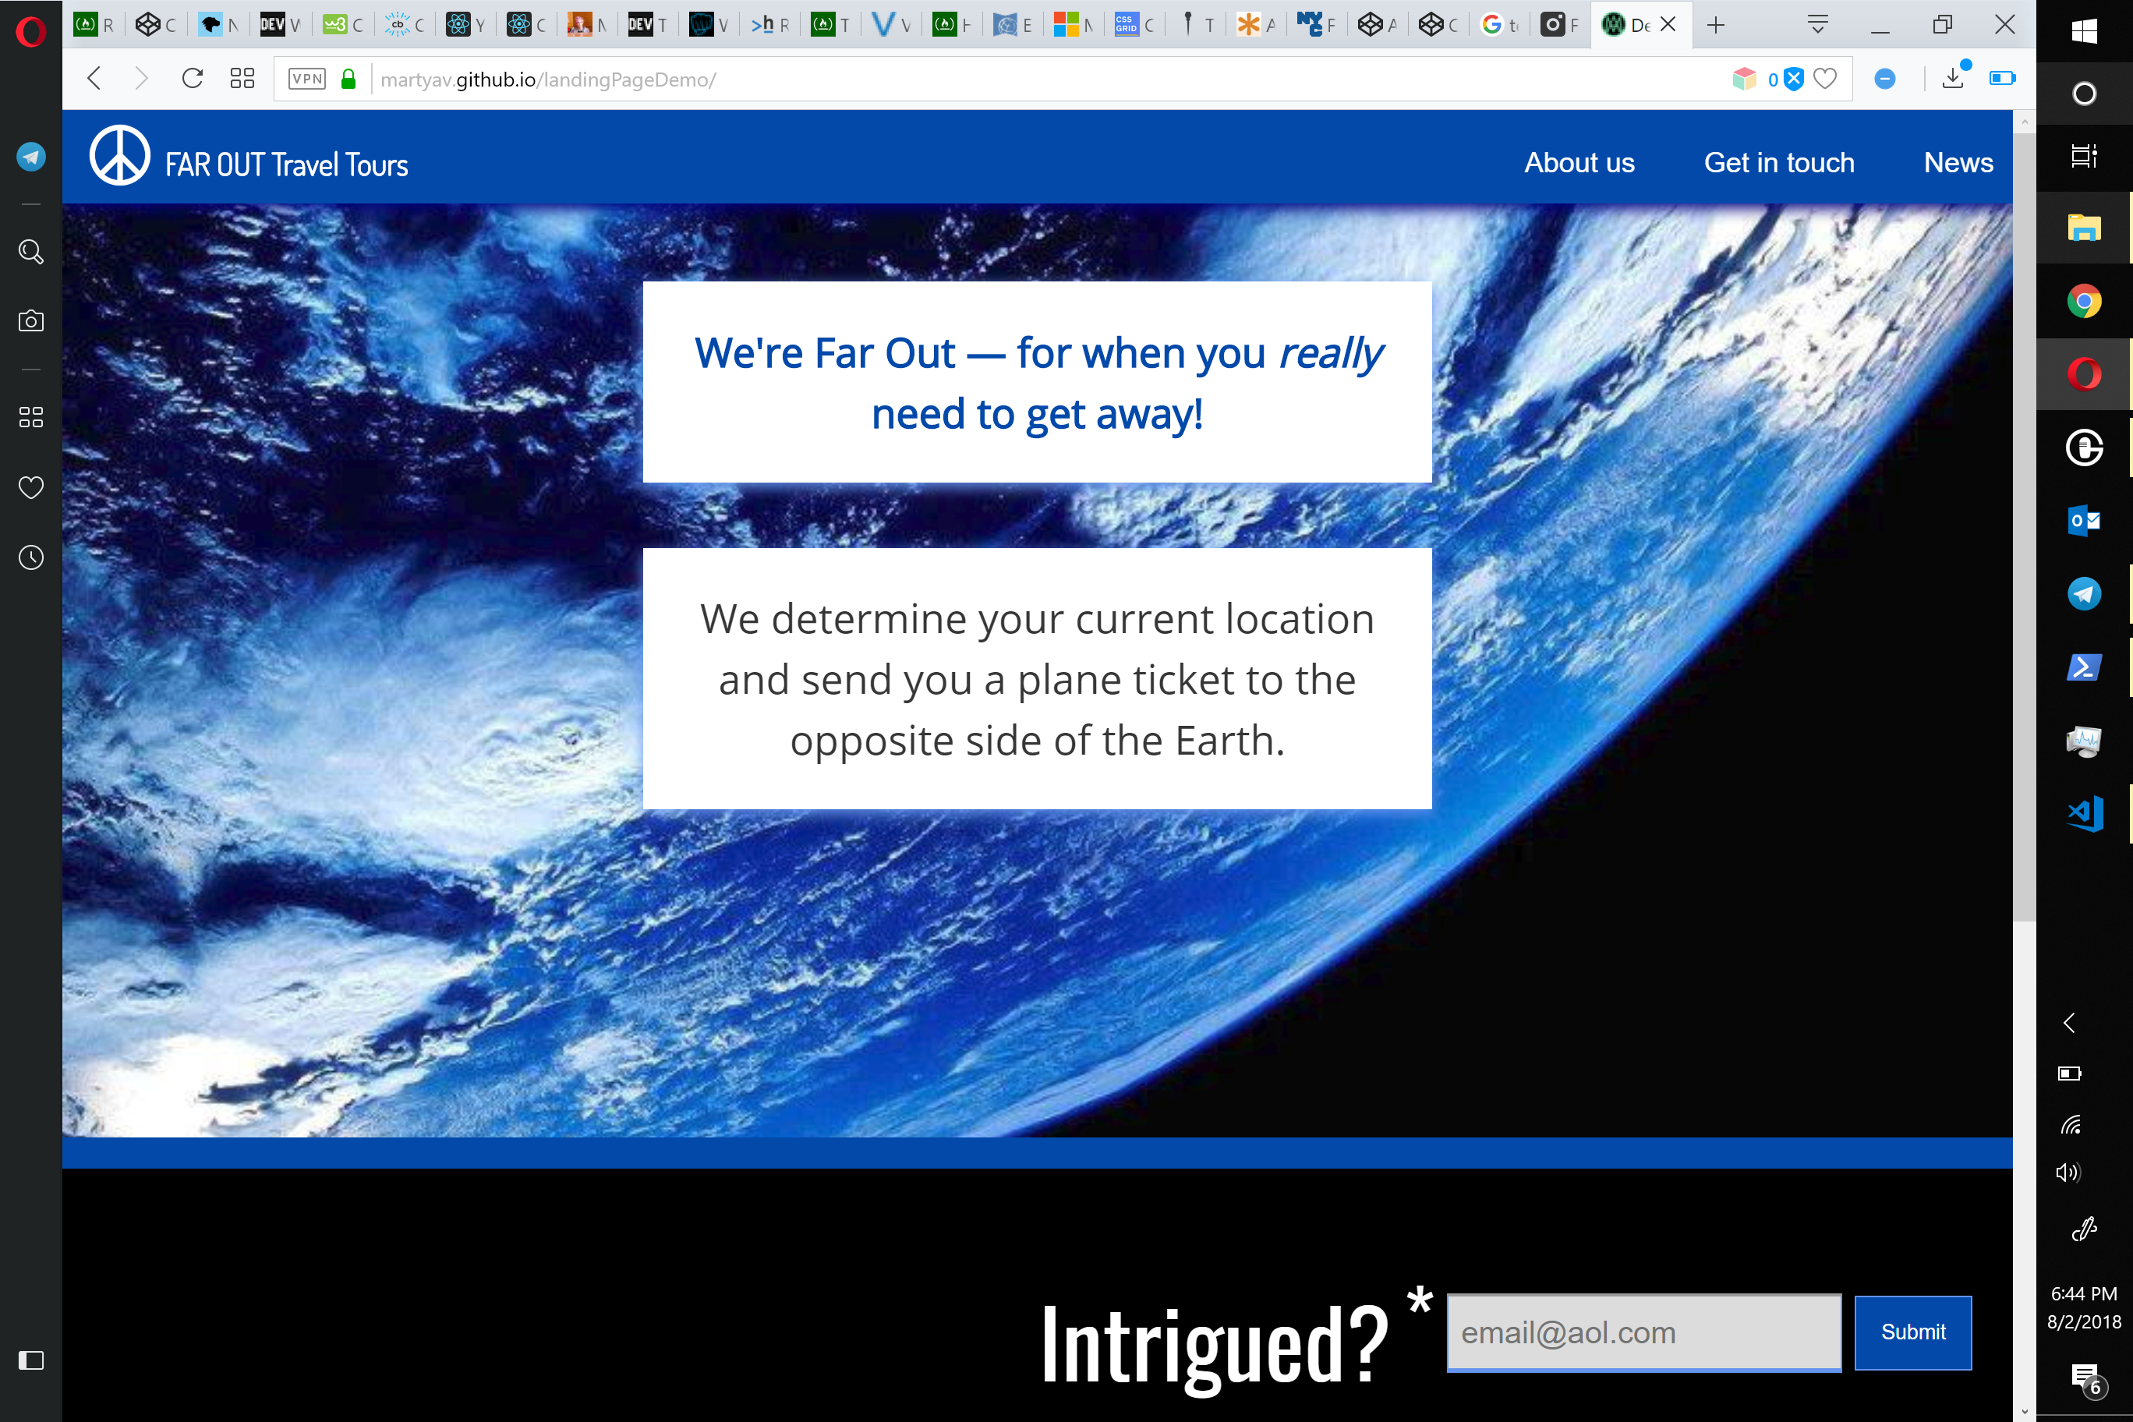Open the downloads icon
The image size is (2133, 1422).
pos(1953,79)
